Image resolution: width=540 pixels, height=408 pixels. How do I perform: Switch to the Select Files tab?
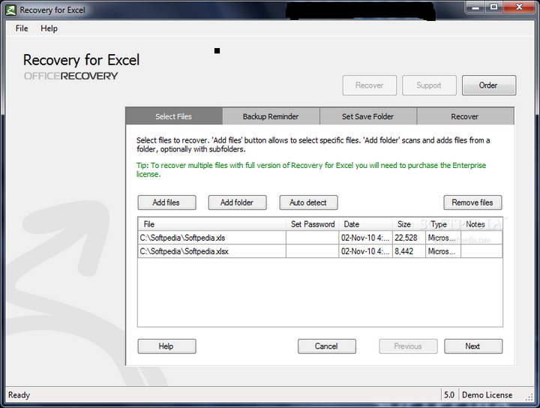point(174,116)
